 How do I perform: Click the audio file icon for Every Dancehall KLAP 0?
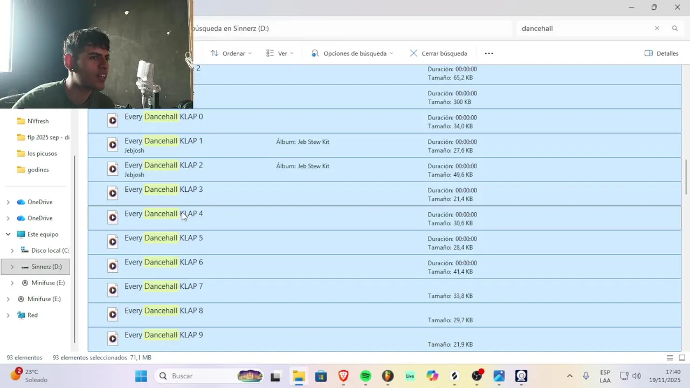tap(113, 120)
